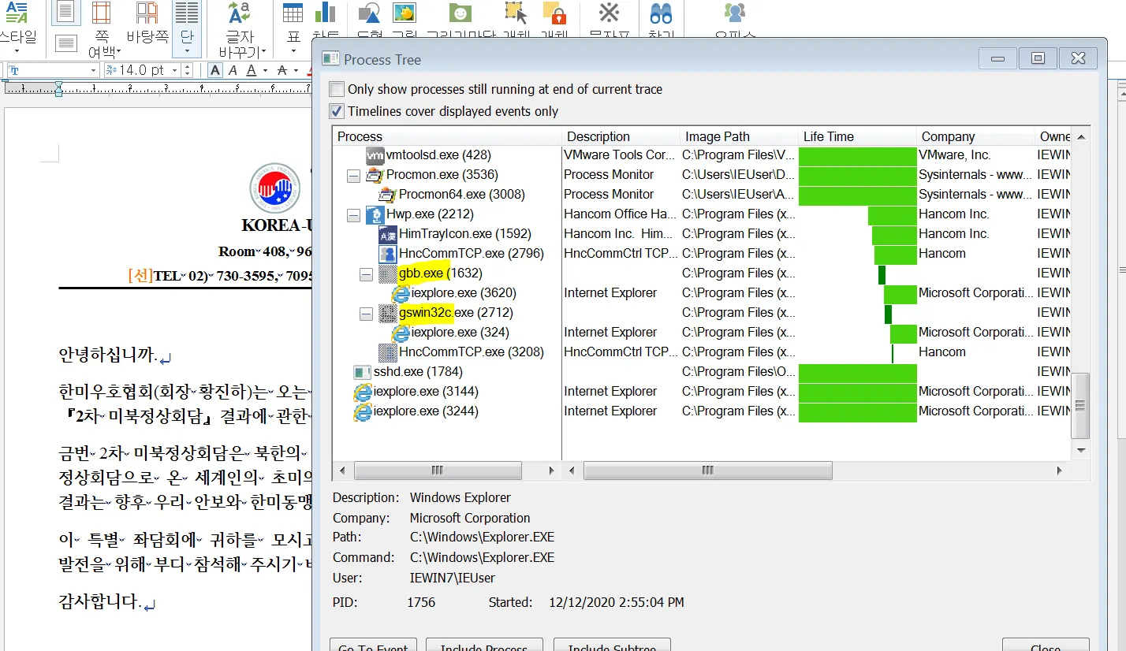Image resolution: width=1126 pixels, height=651 pixels.
Task: Sort by the Process column header
Action: (447, 136)
